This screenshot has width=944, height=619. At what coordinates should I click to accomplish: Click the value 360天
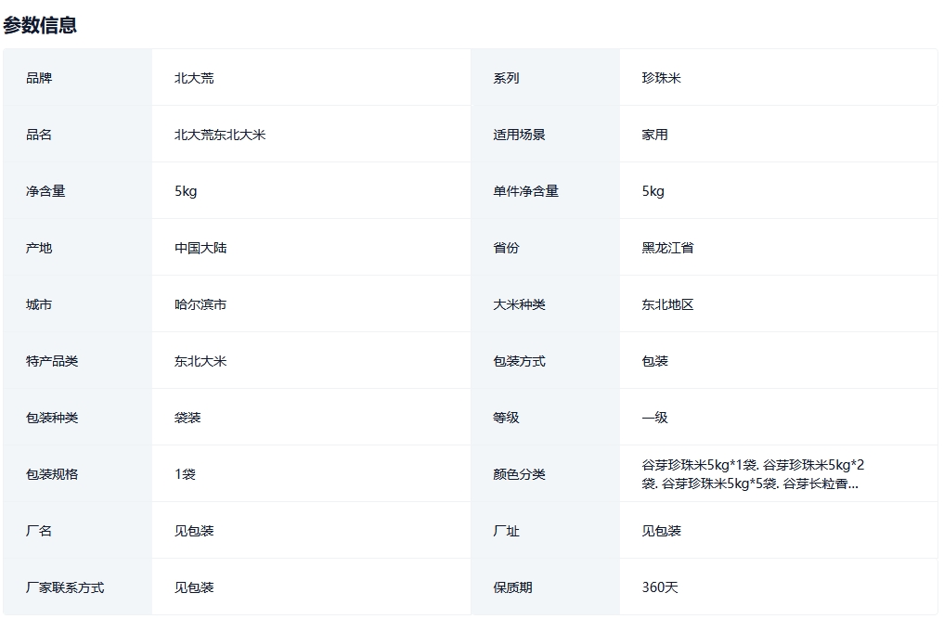coord(660,587)
